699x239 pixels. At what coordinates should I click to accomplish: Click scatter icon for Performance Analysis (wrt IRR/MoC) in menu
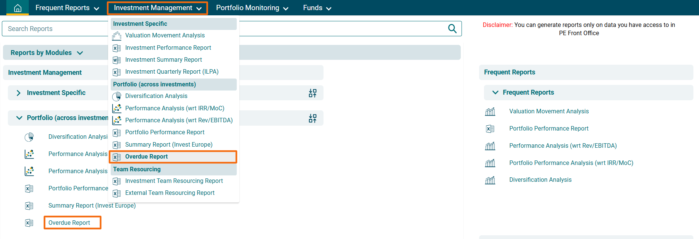click(117, 108)
